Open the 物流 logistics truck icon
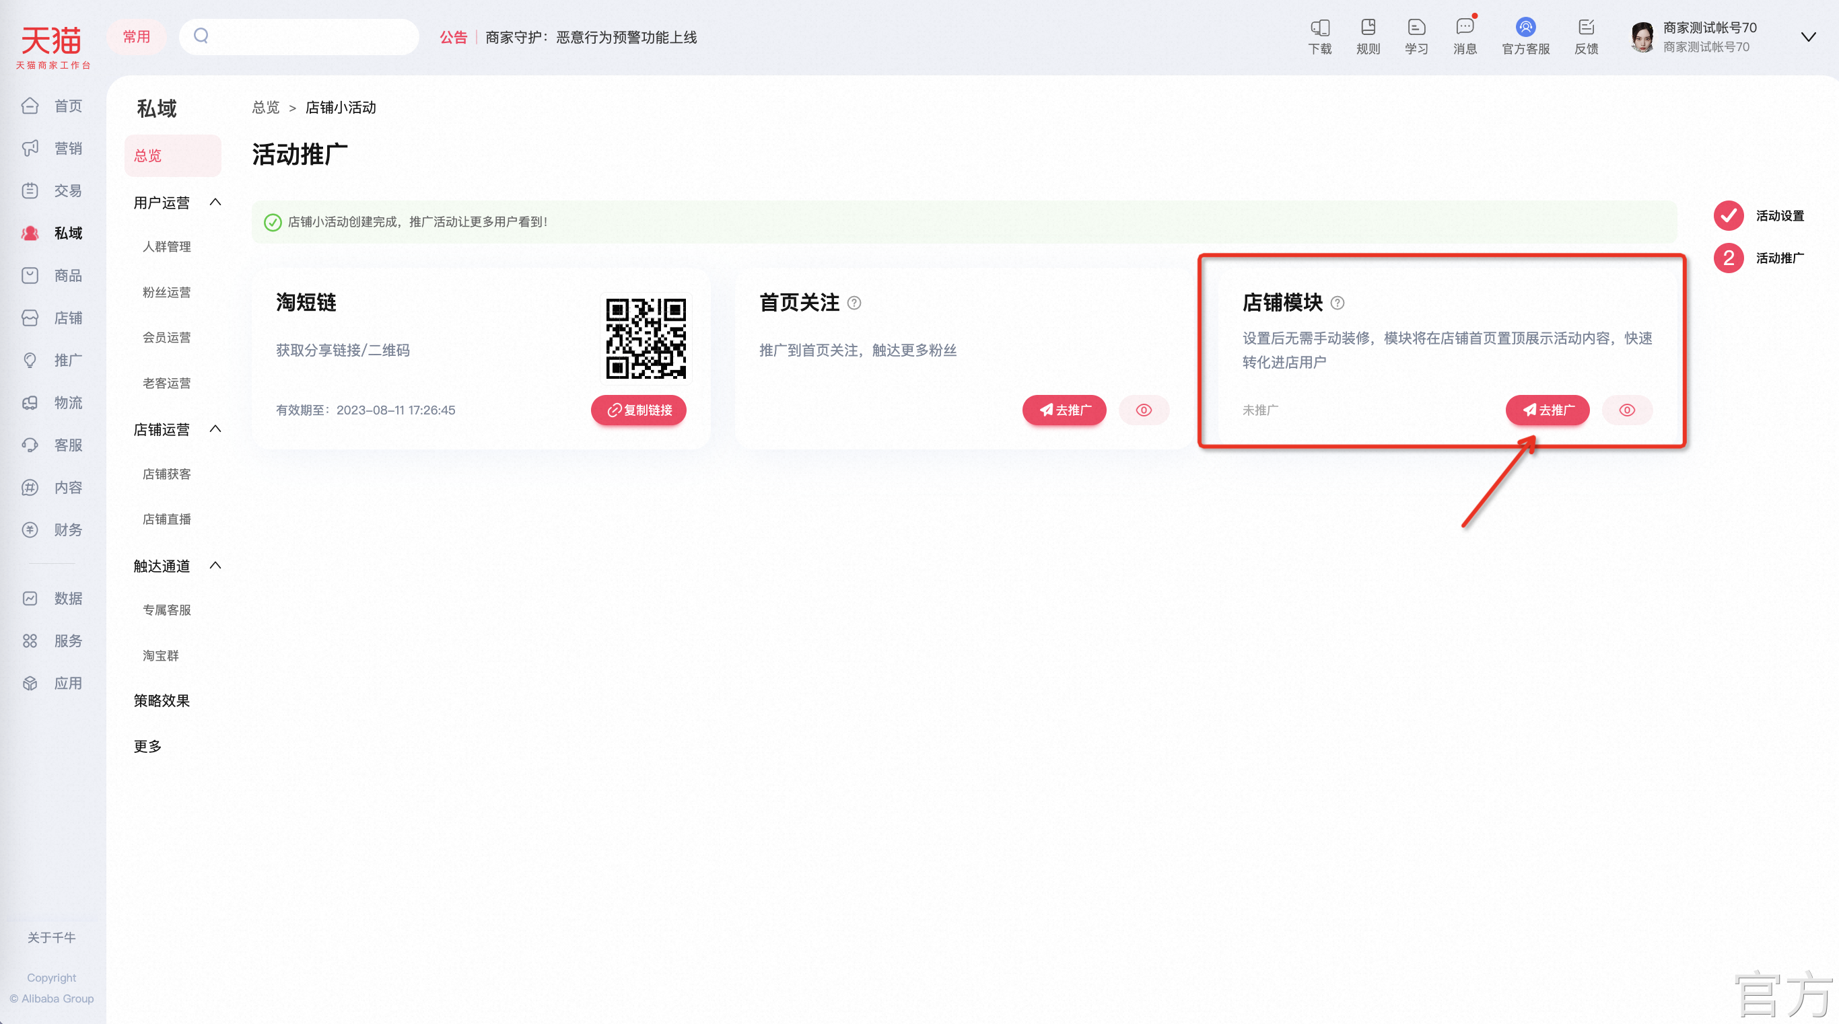The width and height of the screenshot is (1839, 1024). click(29, 402)
